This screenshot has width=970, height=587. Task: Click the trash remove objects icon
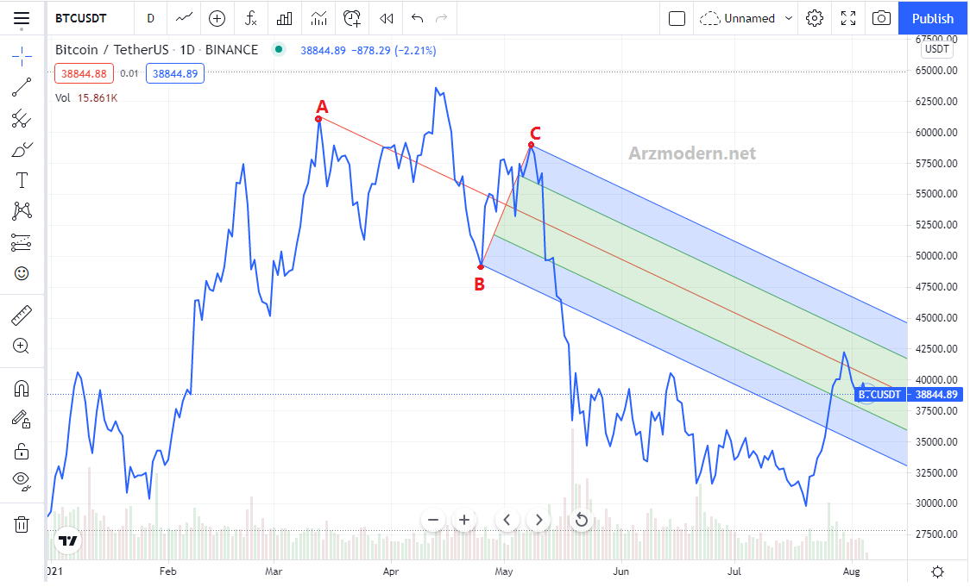tap(22, 525)
